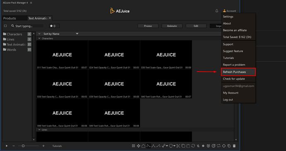The image size is (286, 151).
Task: Click the trash bin delete icon
Action: (x=234, y=146)
